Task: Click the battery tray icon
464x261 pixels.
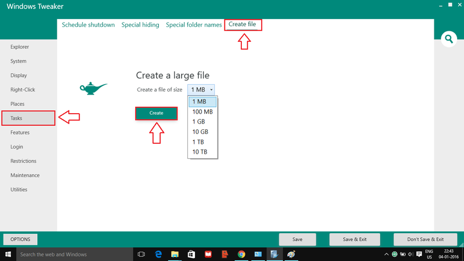Action: tap(403, 254)
